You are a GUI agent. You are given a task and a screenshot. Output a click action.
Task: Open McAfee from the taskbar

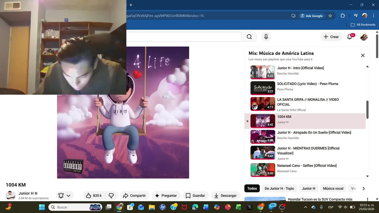click(184, 207)
